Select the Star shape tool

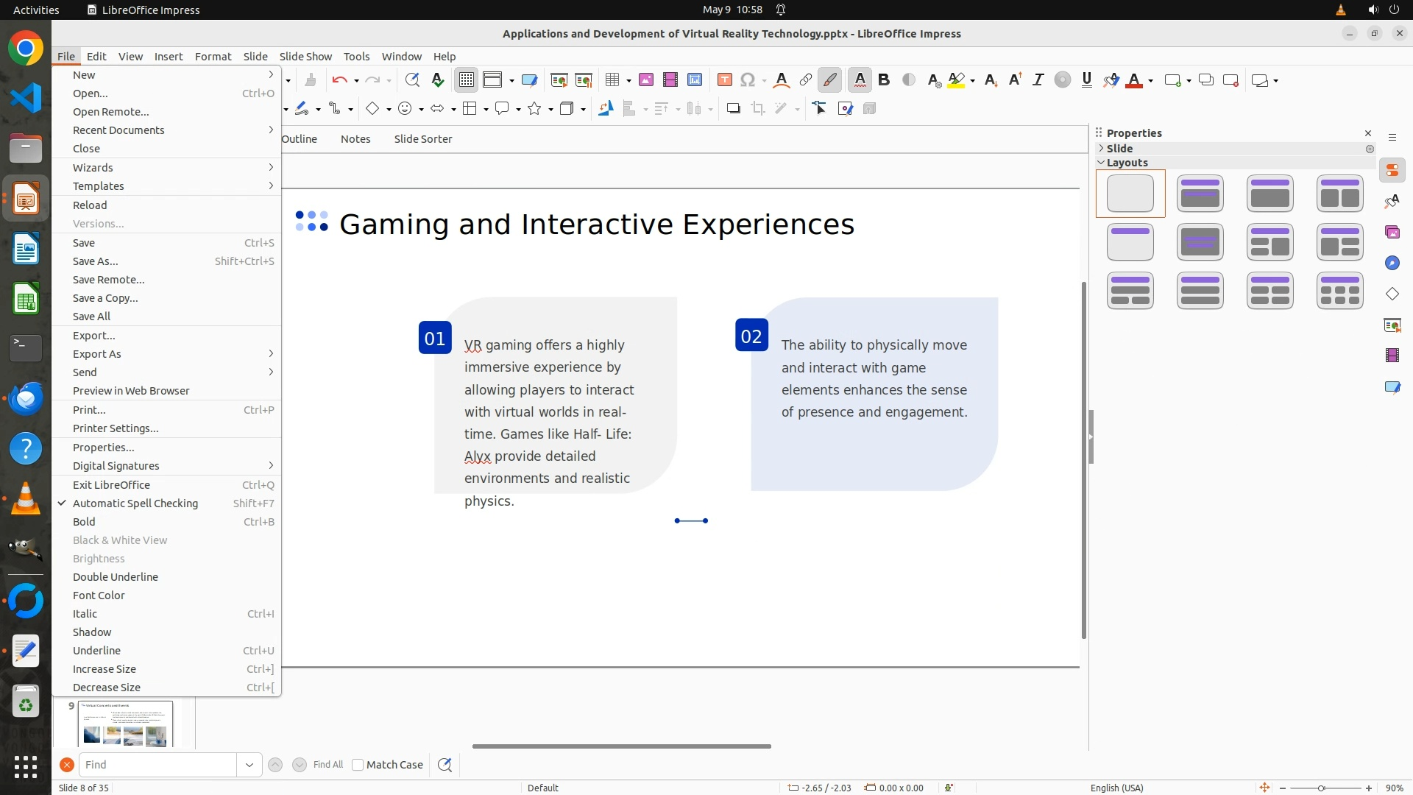534,109
